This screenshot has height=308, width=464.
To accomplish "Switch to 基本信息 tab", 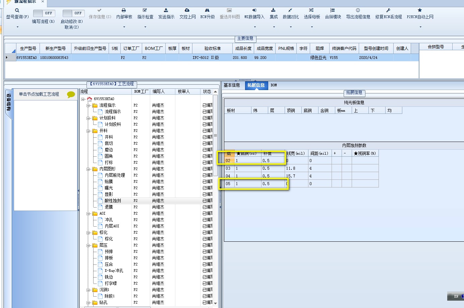I will [232, 85].
